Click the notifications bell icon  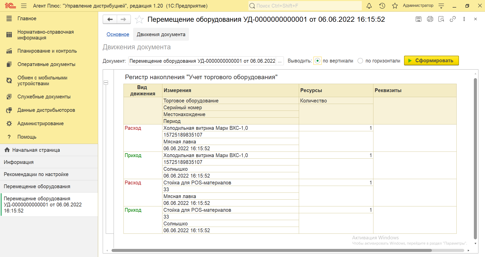[x=369, y=6]
